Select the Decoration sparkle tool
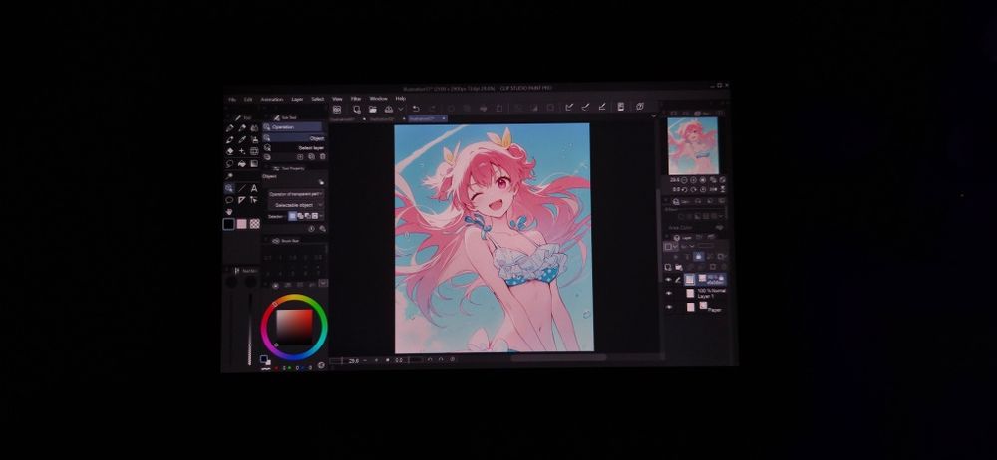 click(x=242, y=152)
